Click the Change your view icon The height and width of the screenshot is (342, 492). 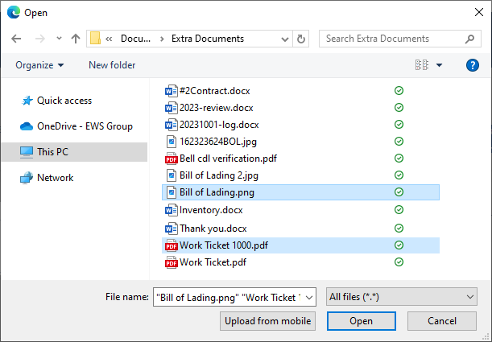420,65
